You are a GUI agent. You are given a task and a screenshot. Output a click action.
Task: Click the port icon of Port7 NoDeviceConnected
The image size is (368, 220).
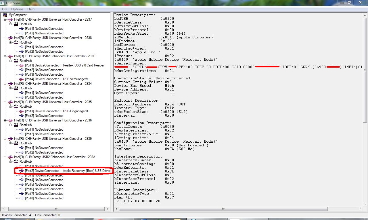(22, 194)
